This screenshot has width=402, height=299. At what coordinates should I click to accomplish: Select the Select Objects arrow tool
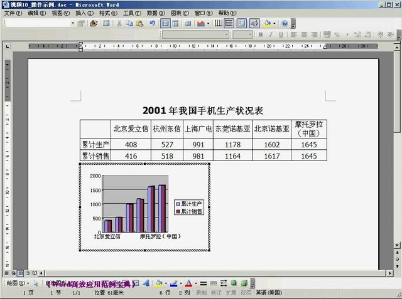(36, 283)
